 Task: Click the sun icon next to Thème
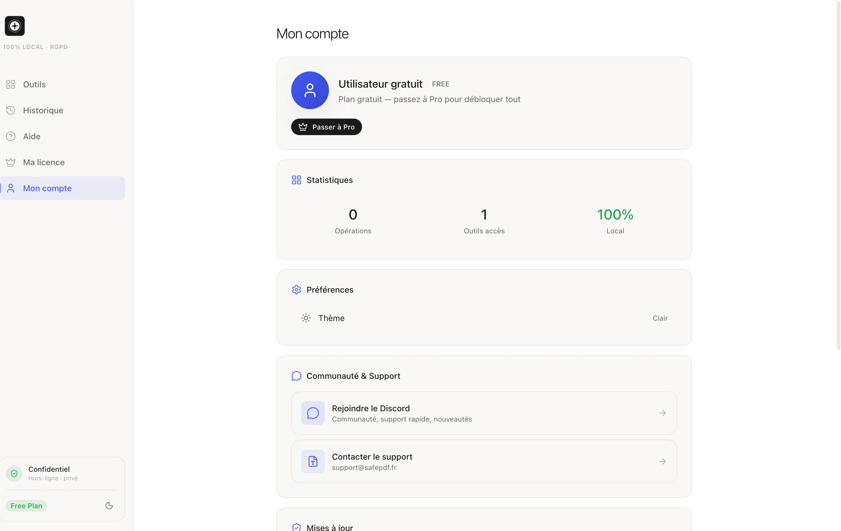306,318
